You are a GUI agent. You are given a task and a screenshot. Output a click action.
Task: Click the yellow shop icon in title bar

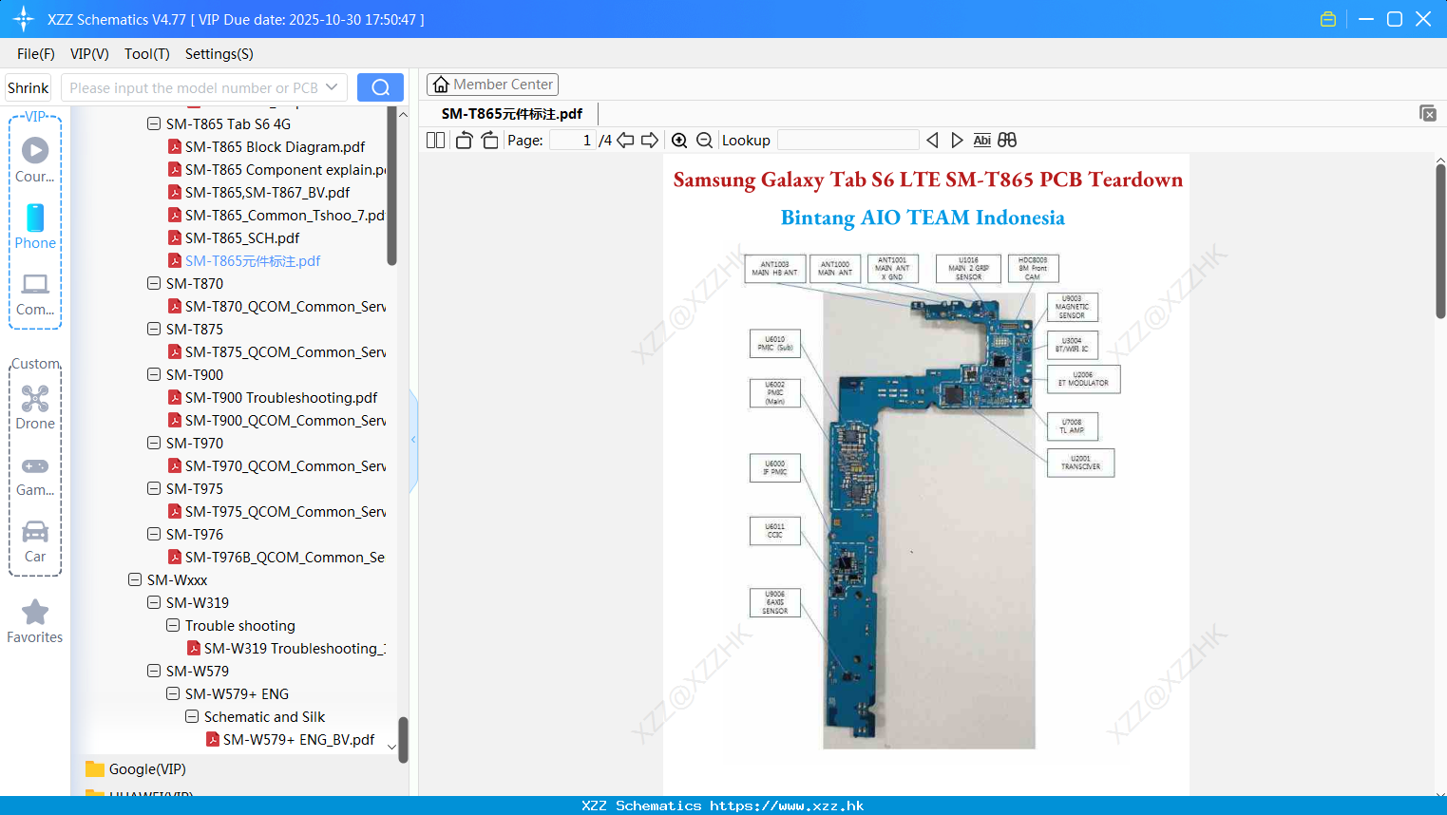1328,19
